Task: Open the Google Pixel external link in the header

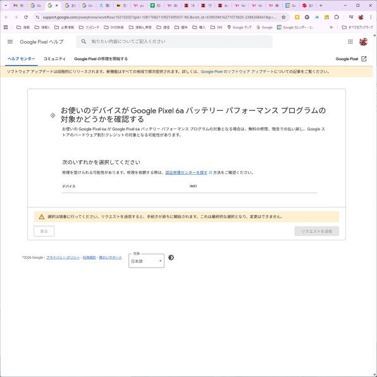Action: [351, 59]
